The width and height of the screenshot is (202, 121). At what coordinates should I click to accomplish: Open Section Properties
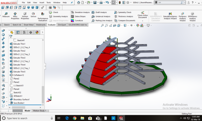[x=25, y=16]
